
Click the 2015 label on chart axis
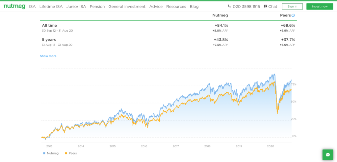(113, 146)
